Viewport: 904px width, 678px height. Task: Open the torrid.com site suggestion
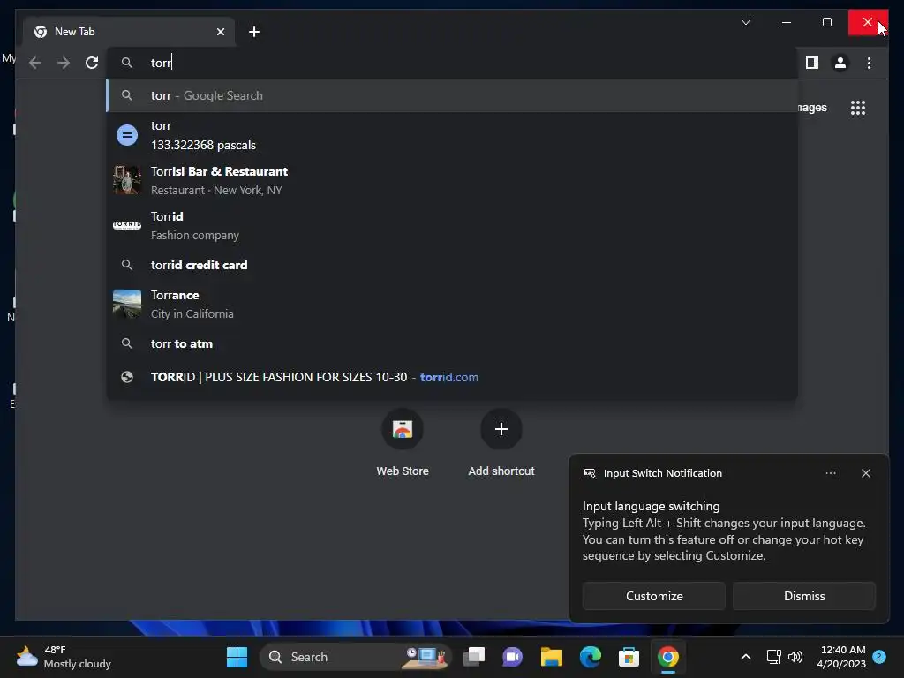453,377
